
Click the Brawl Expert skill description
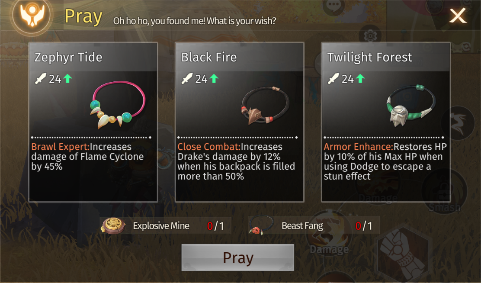coord(87,157)
